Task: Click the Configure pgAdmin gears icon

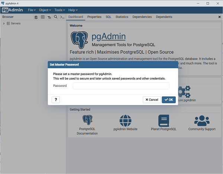Action: pyautogui.click(x=184, y=92)
